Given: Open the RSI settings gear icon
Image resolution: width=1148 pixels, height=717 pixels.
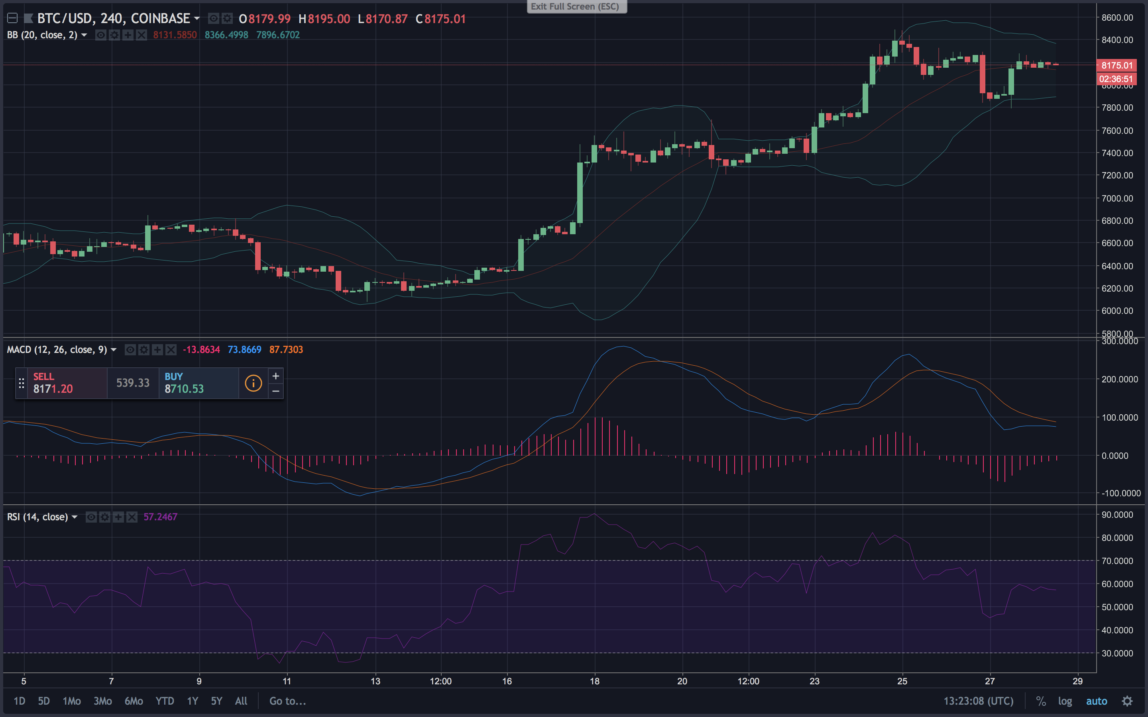Looking at the screenshot, I should pyautogui.click(x=105, y=517).
